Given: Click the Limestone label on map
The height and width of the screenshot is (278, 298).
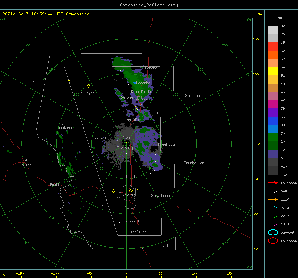Looking at the screenshot, I should (x=63, y=128).
